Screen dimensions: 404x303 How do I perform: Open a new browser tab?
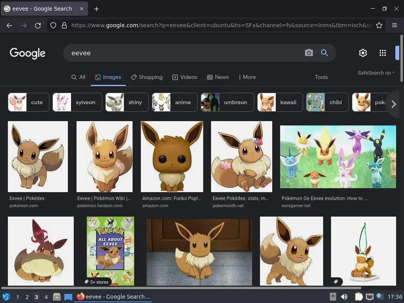96,9
